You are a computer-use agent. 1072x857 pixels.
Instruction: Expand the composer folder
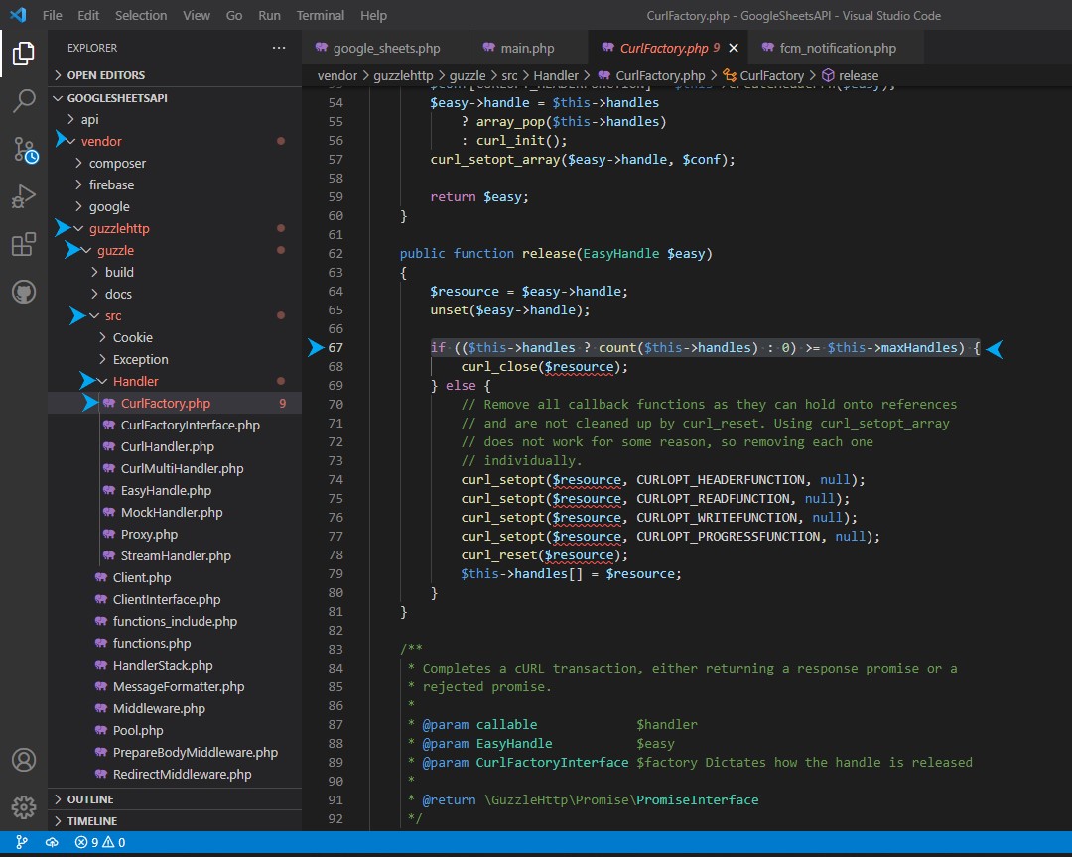tap(117, 164)
